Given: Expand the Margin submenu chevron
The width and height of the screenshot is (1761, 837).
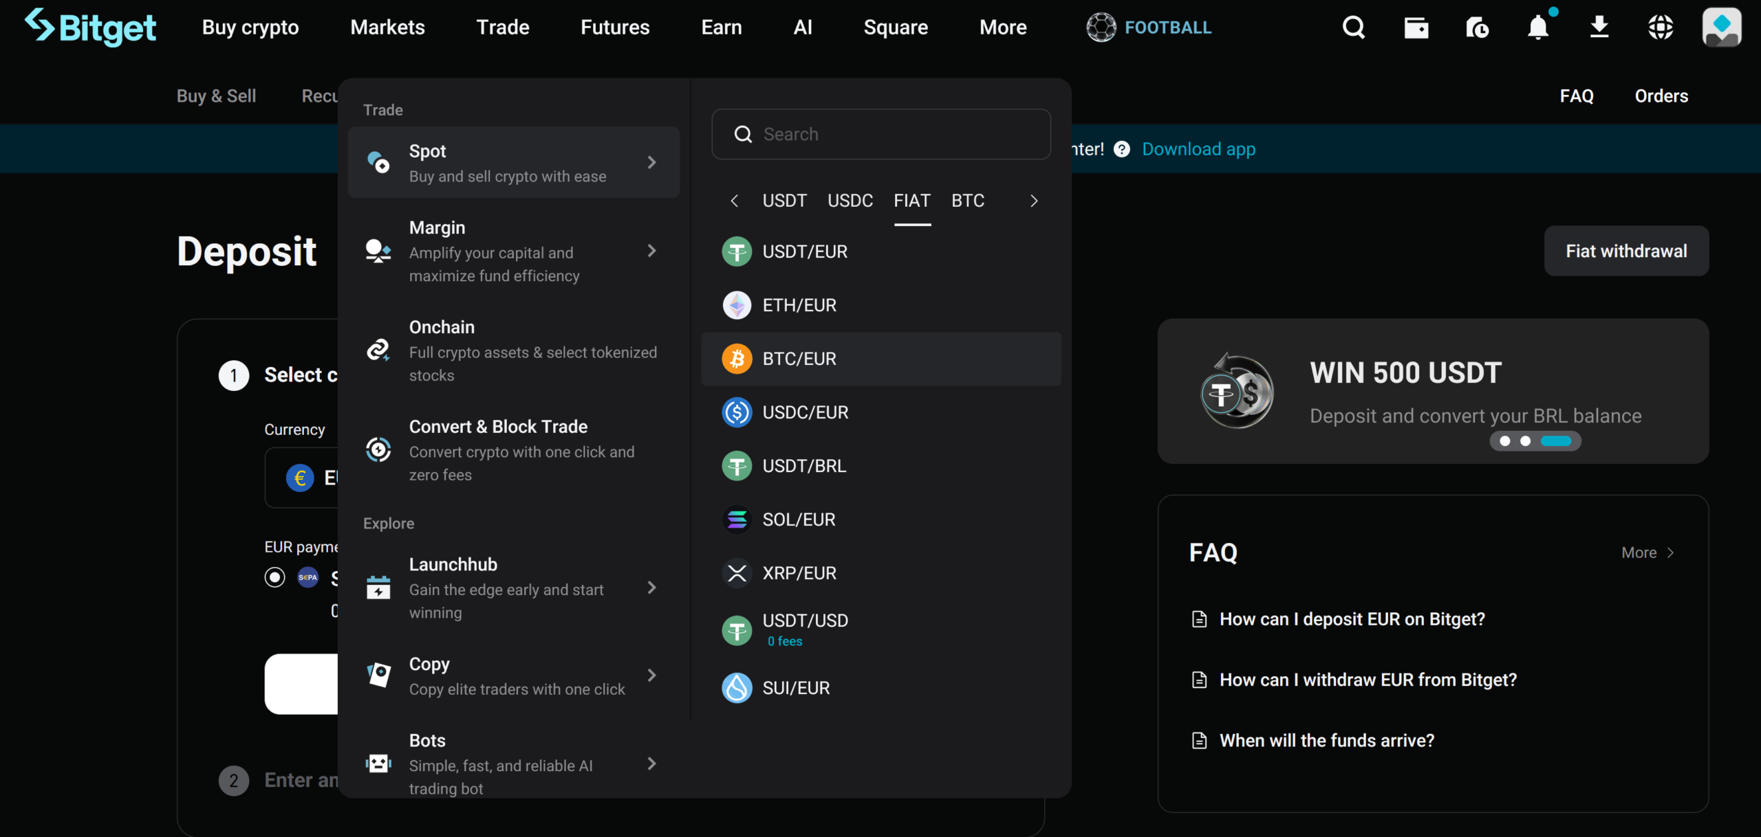Looking at the screenshot, I should (651, 251).
